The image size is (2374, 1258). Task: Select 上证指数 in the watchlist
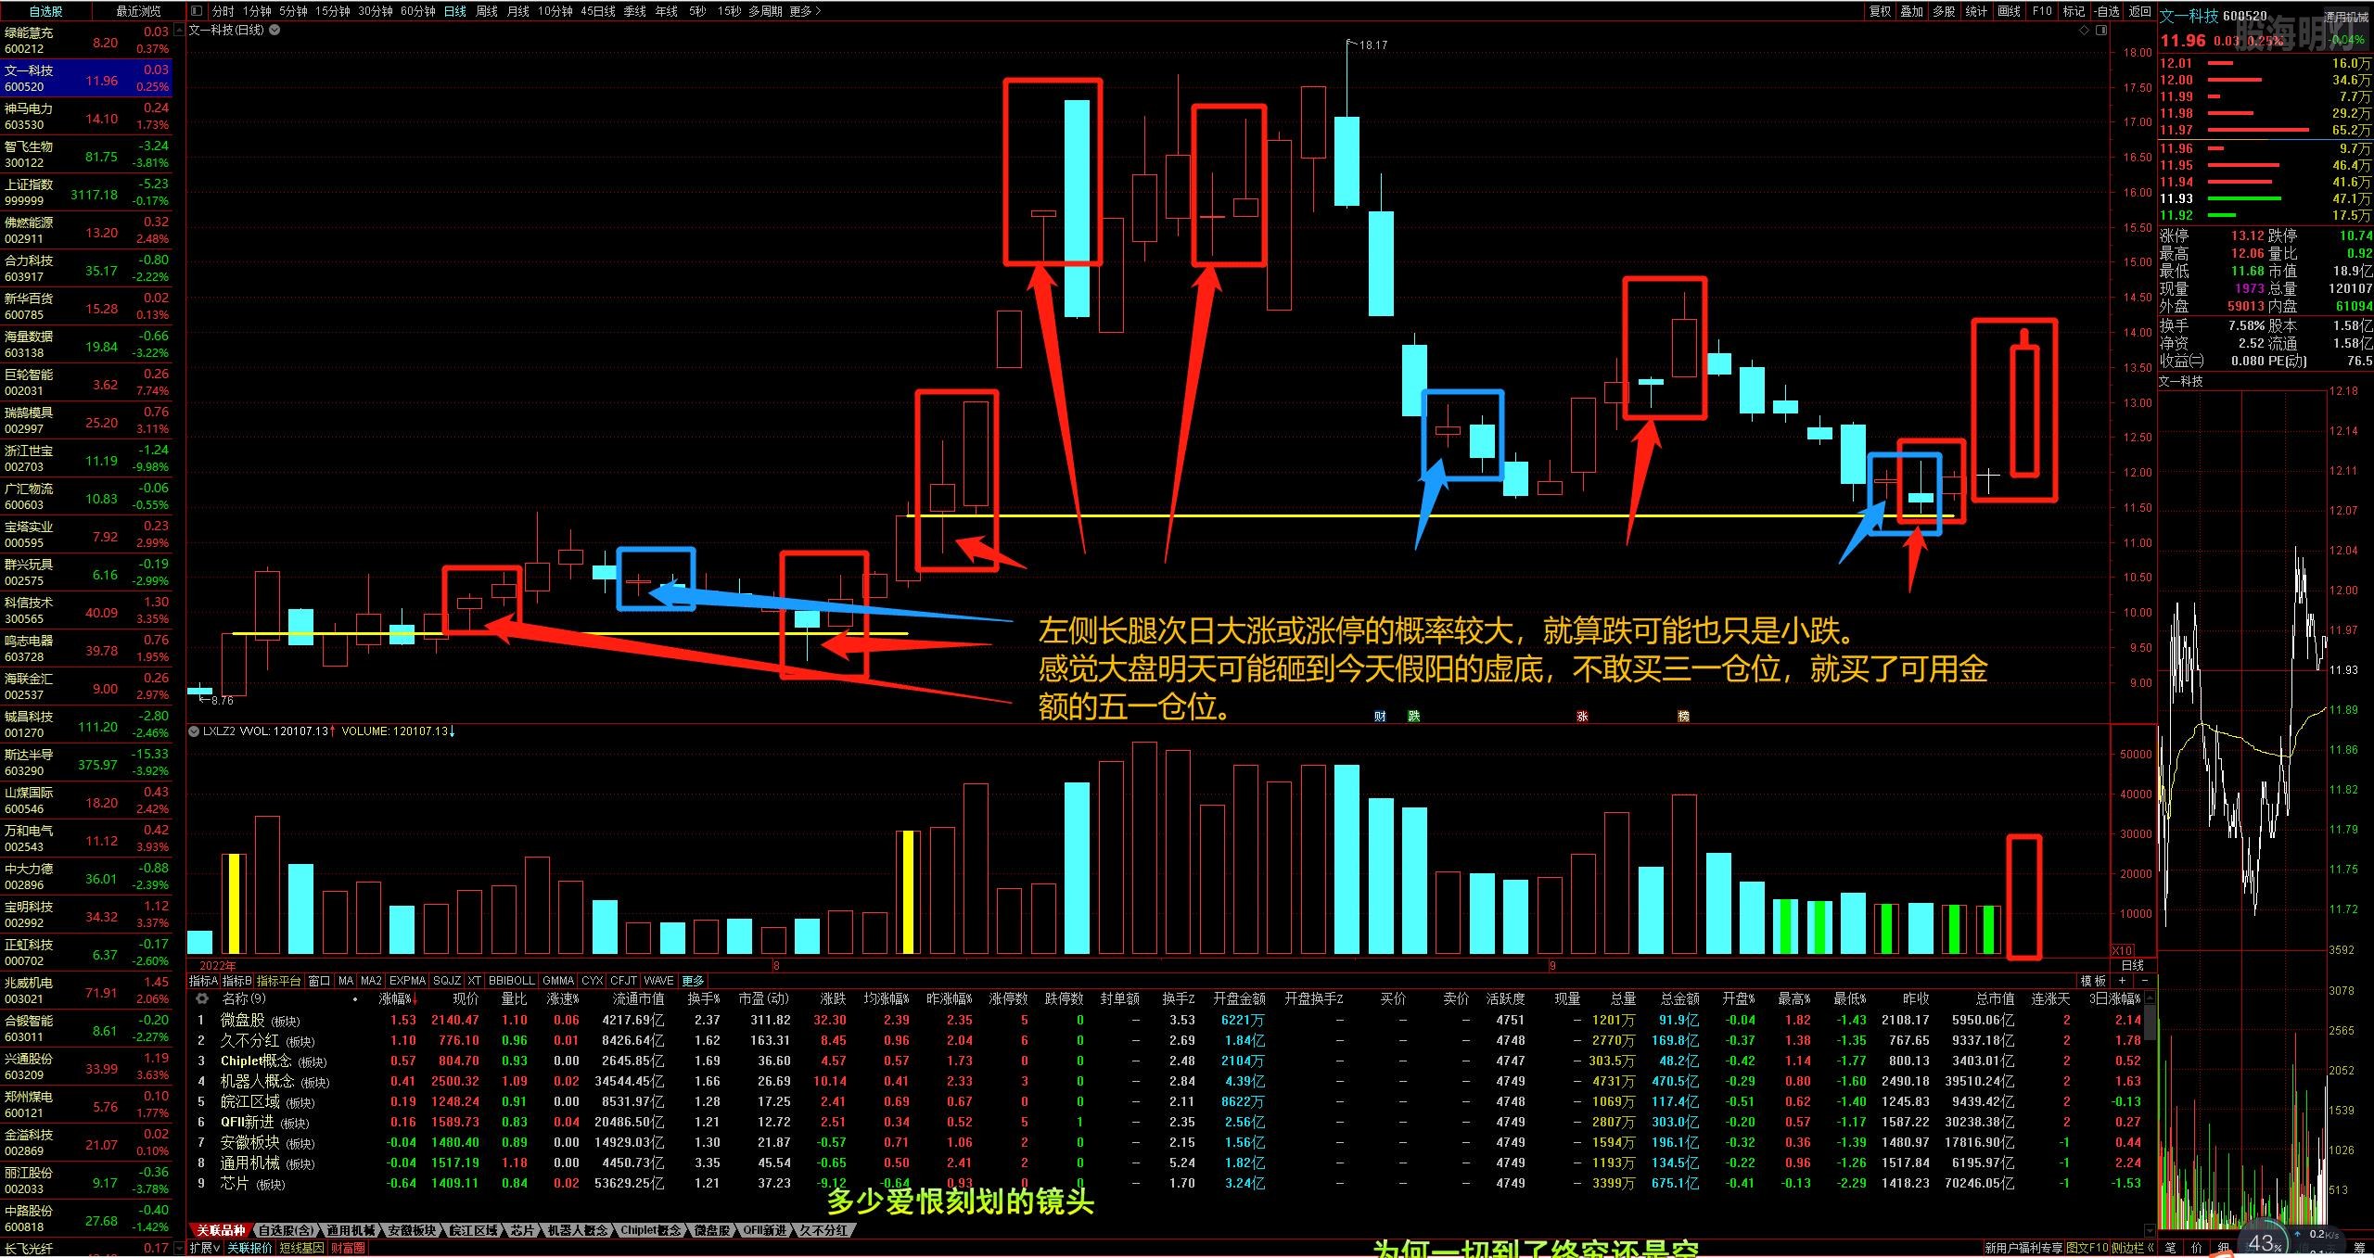pos(86,192)
